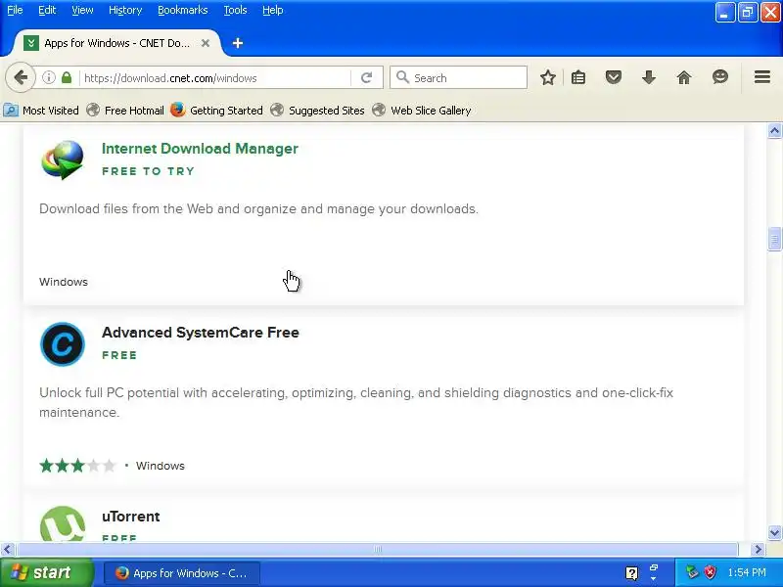Open the Firefox hamburger menu

[x=762, y=77]
